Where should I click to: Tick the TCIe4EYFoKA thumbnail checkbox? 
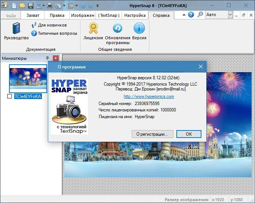tap(10, 96)
